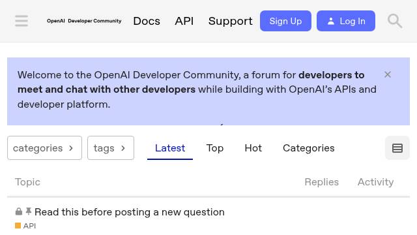
Task: Click the lock icon on pinned topic
Action: click(19, 211)
